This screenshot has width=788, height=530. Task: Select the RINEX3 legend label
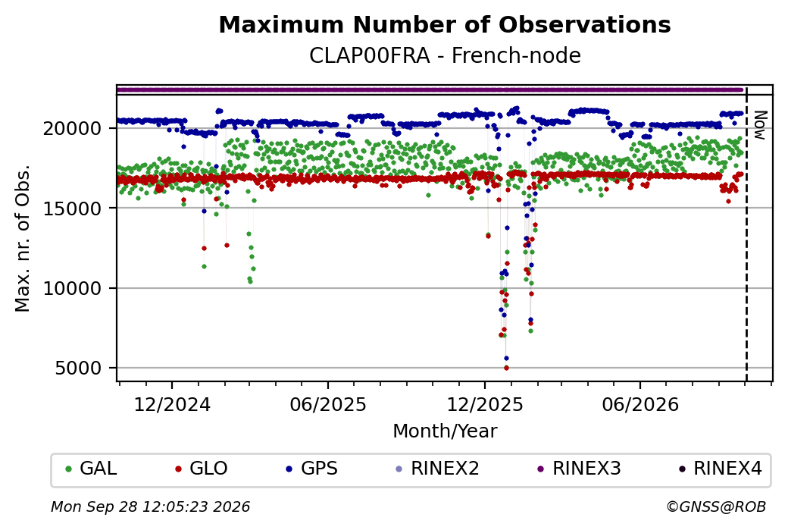click(x=586, y=469)
